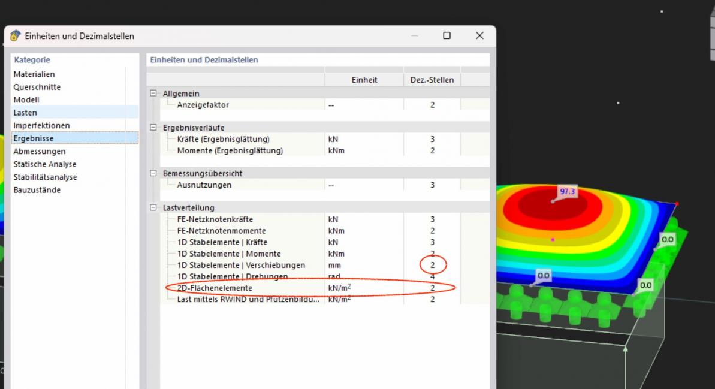Edit decimal places for Kräfte (Ergebnisglättung)
The image size is (715, 389).
click(x=432, y=139)
